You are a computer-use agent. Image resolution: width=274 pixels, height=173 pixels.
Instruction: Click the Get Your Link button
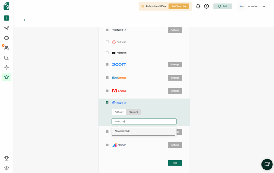179,6
